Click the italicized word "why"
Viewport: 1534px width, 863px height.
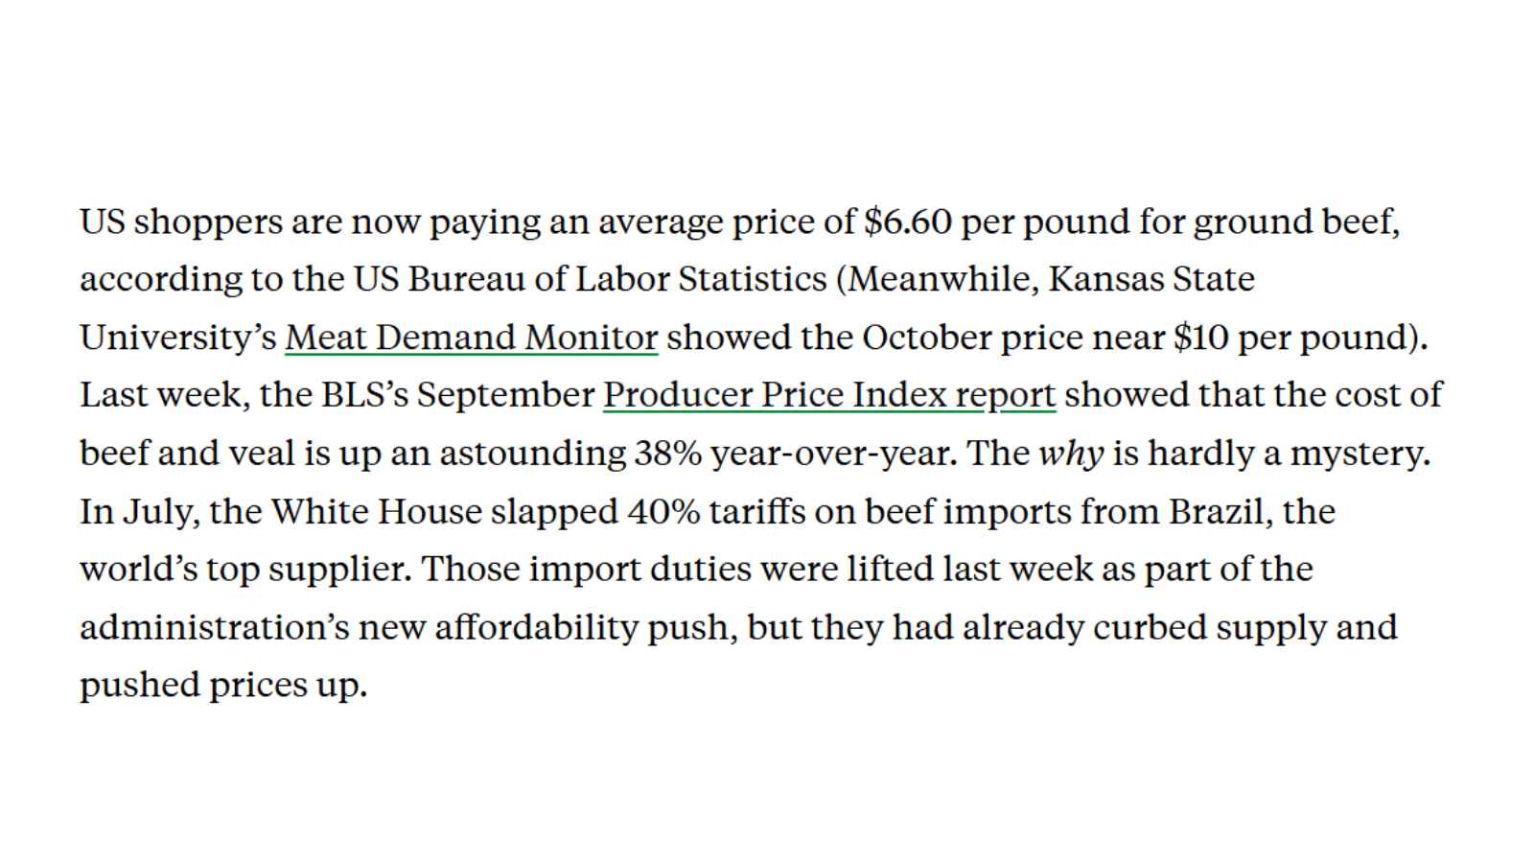click(x=1071, y=454)
